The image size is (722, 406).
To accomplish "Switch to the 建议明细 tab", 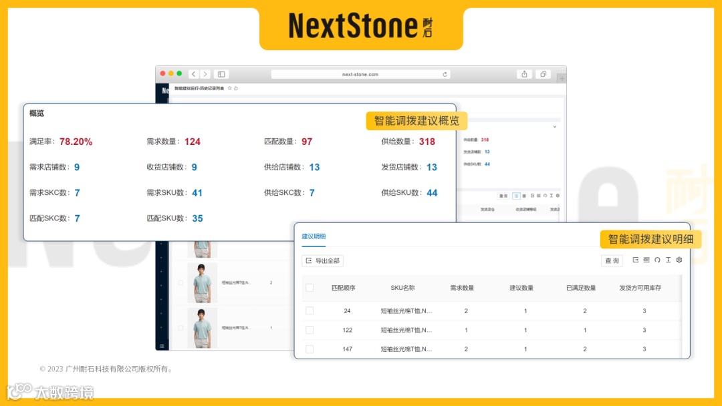I will (x=314, y=236).
